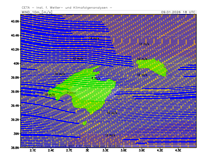The image size is (217, 162).
Task: Click the copyright notice at map bottom
Action: click(71, 146)
